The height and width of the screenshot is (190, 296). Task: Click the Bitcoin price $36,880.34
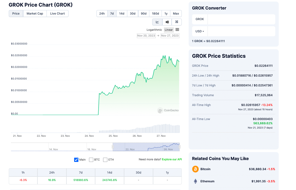coord(257,169)
